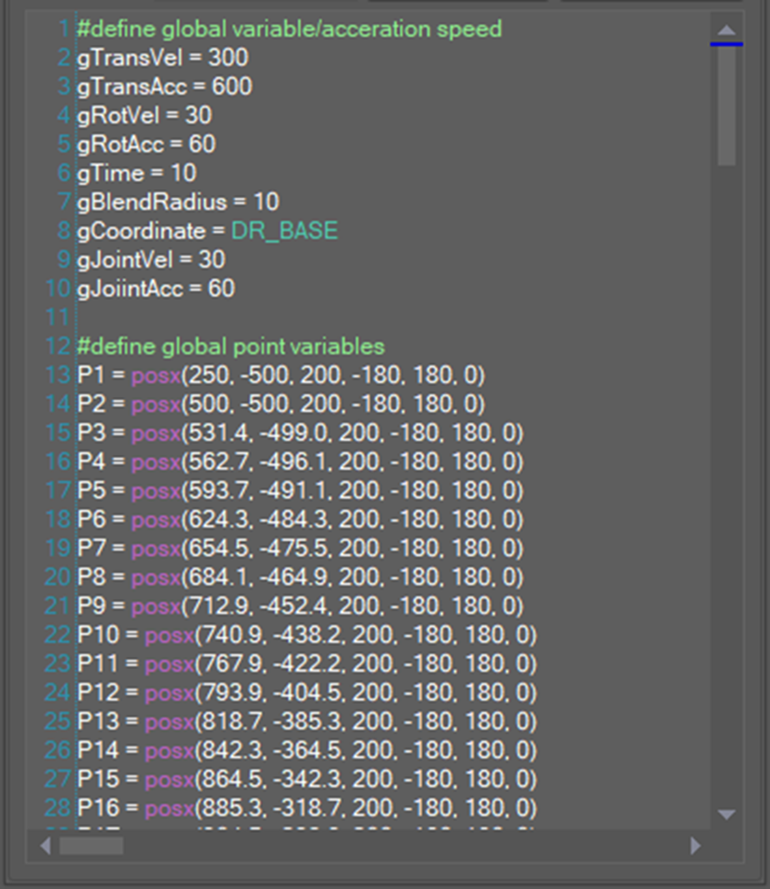
Task: Click the empty line 11
Action: point(261,317)
